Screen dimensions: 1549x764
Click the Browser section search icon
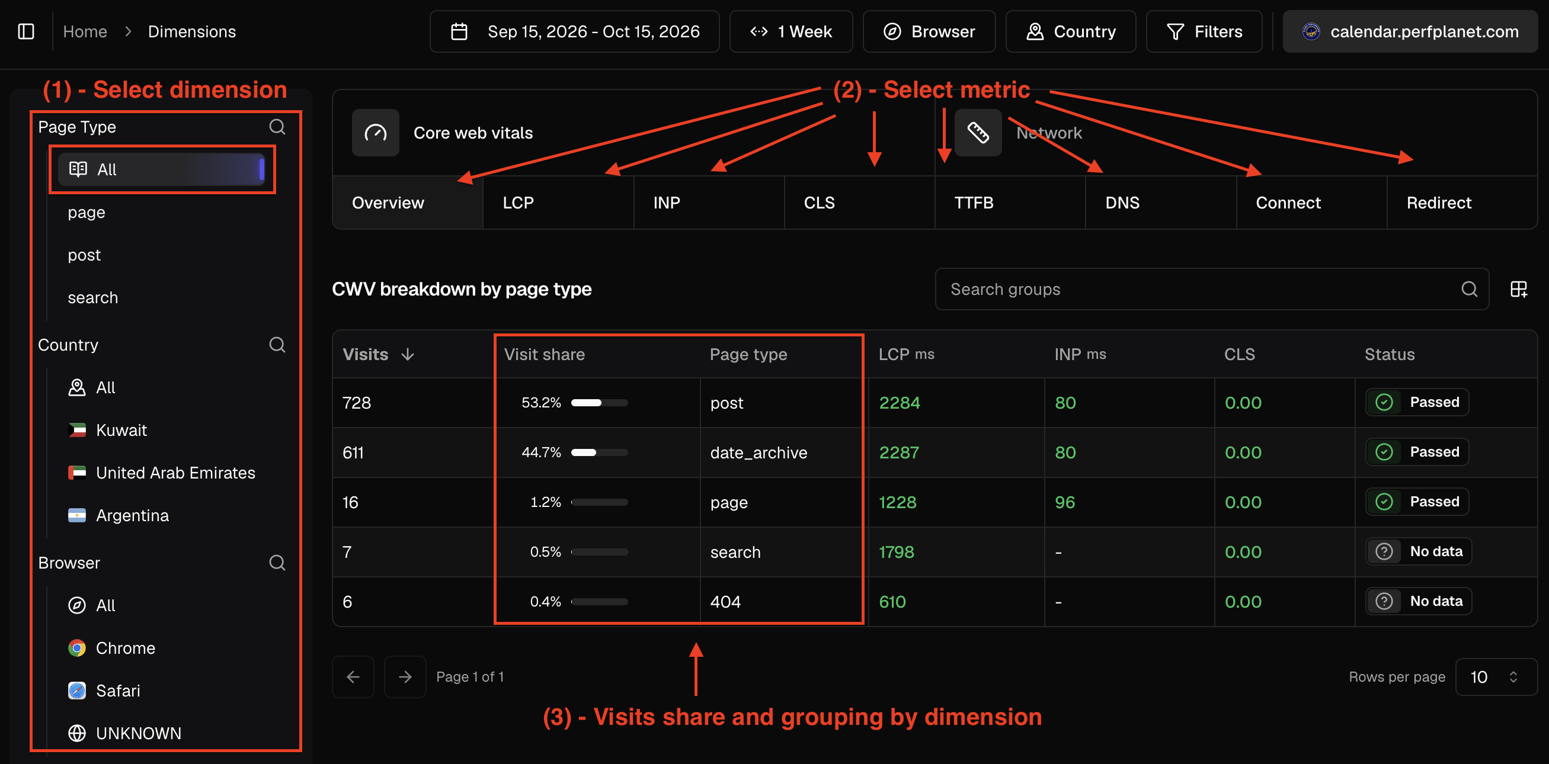tap(277, 563)
